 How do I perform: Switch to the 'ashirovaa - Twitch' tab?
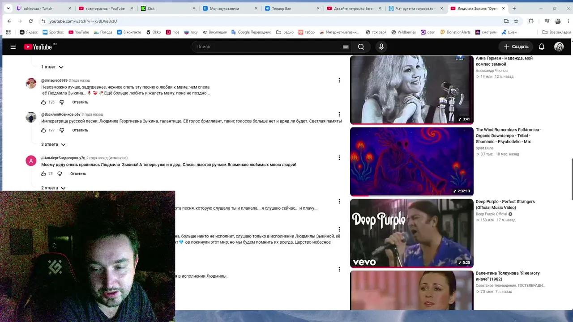44,8
